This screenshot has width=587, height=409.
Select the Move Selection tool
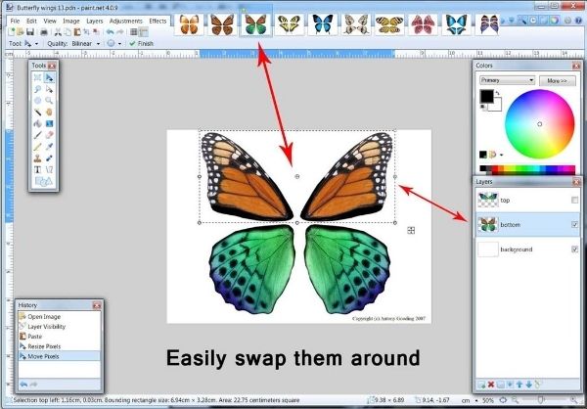tap(49, 89)
